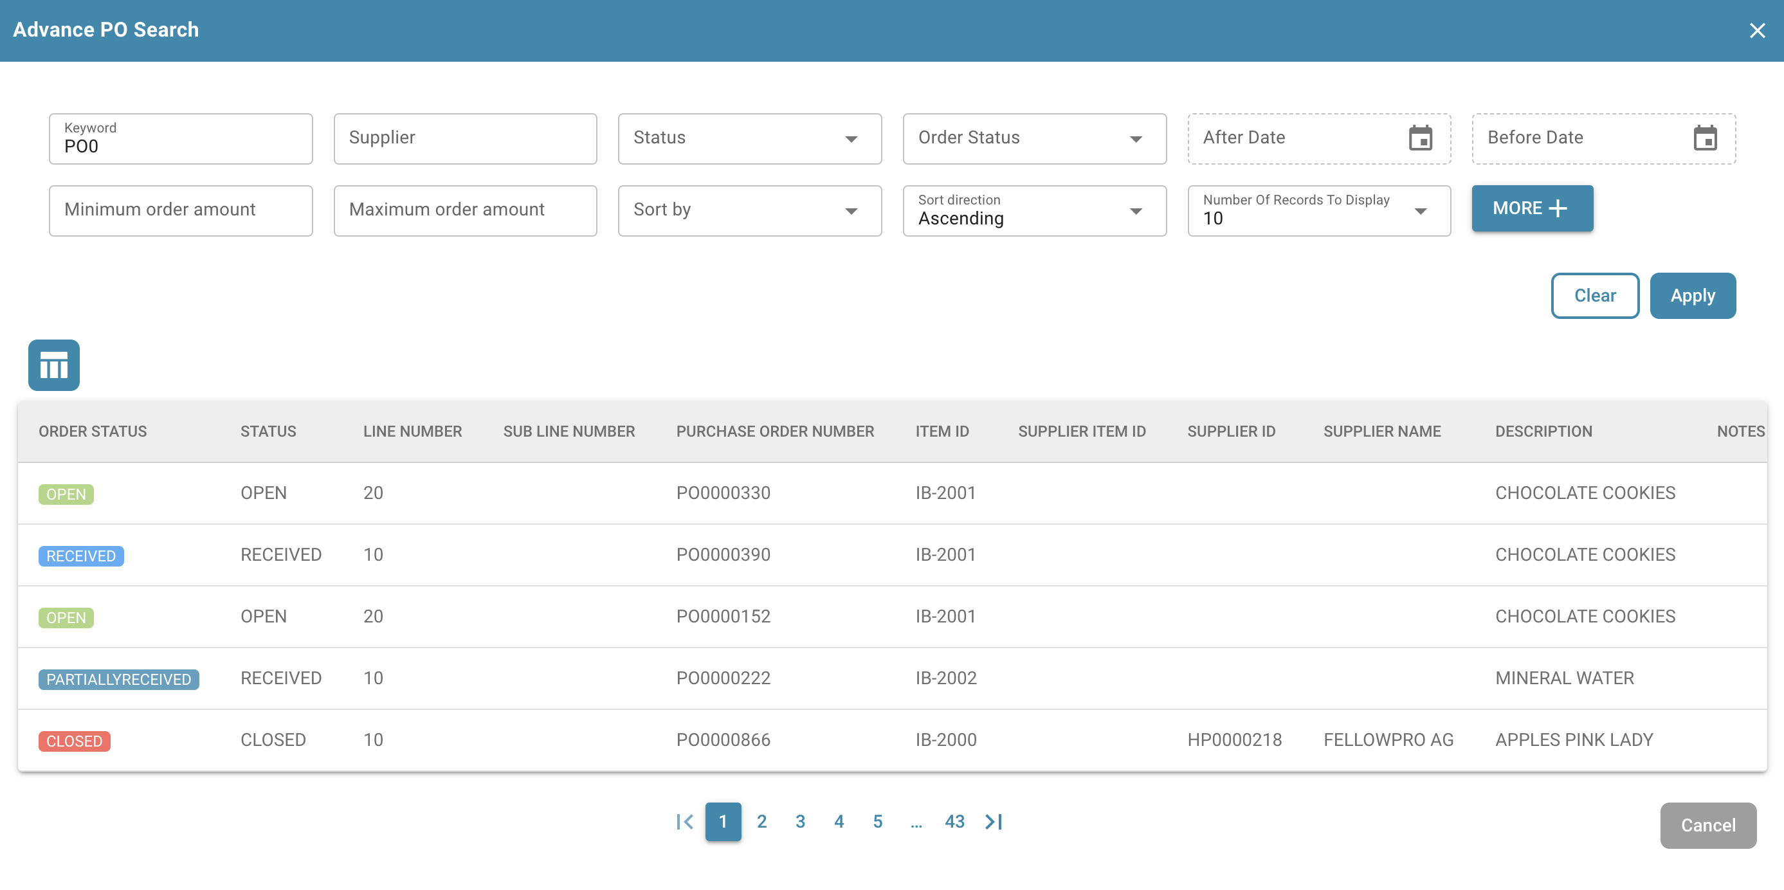
Task: Open Number Of Records To Display dropdown
Action: (x=1318, y=210)
